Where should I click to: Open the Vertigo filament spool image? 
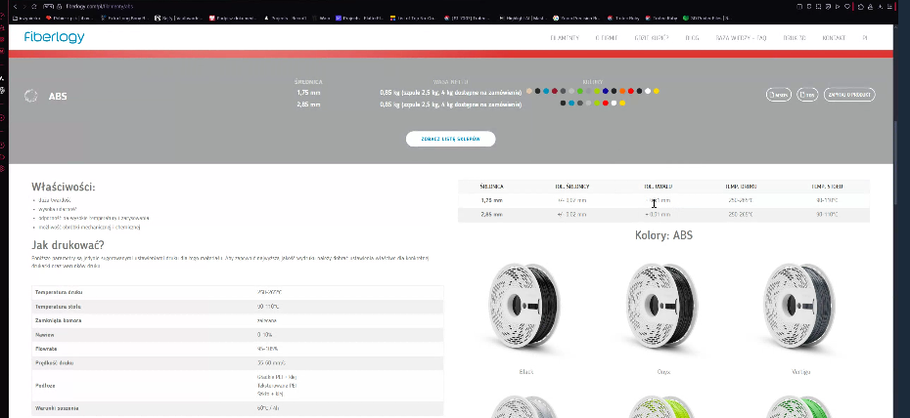tap(800, 306)
